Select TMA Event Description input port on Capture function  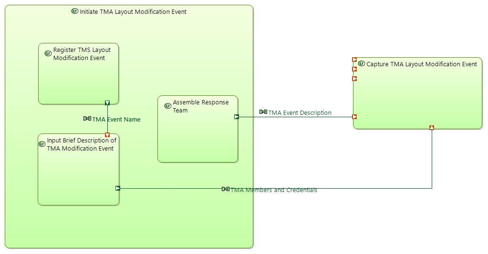click(x=354, y=117)
